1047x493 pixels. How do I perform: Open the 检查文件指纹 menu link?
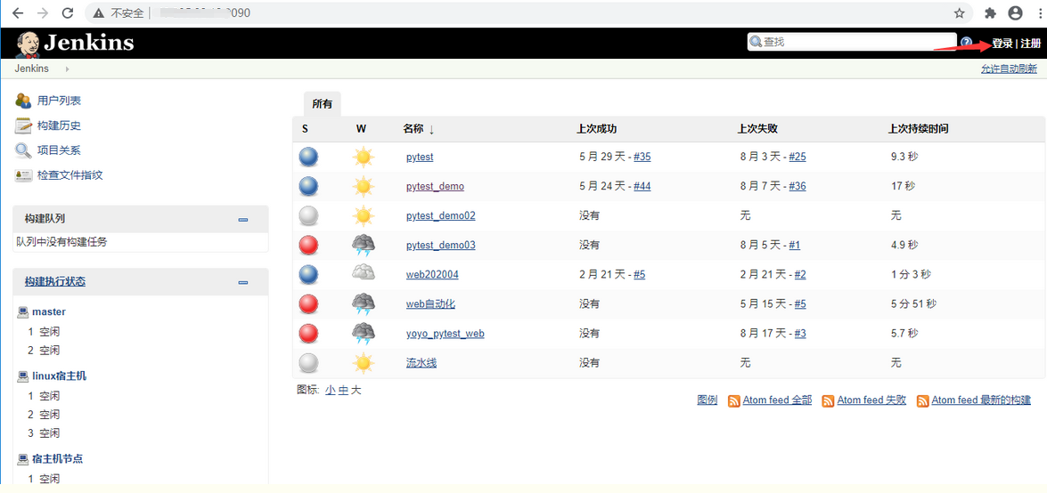pos(70,175)
